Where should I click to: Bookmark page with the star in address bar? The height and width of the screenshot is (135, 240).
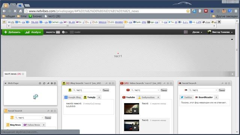pyautogui.click(x=188, y=11)
